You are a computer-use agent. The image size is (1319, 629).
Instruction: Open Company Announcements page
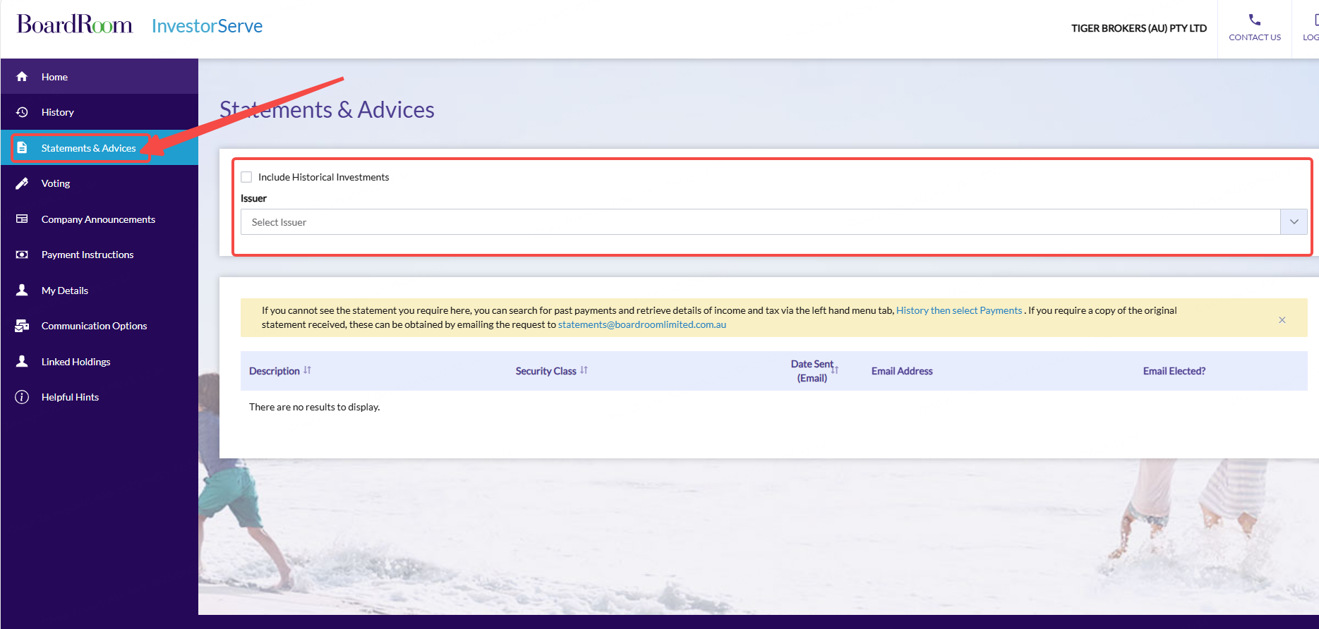[x=100, y=219]
